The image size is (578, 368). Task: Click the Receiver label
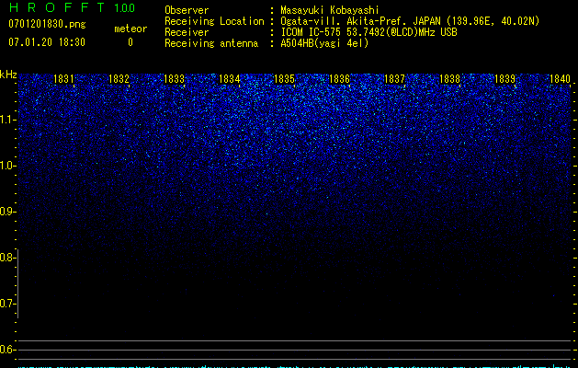click(x=187, y=32)
